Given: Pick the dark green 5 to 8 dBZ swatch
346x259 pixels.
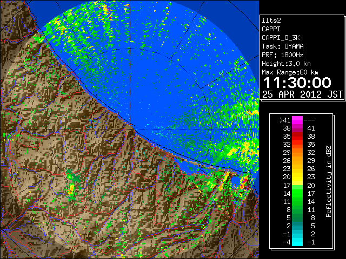Looking at the screenshot, I should pos(297,217).
